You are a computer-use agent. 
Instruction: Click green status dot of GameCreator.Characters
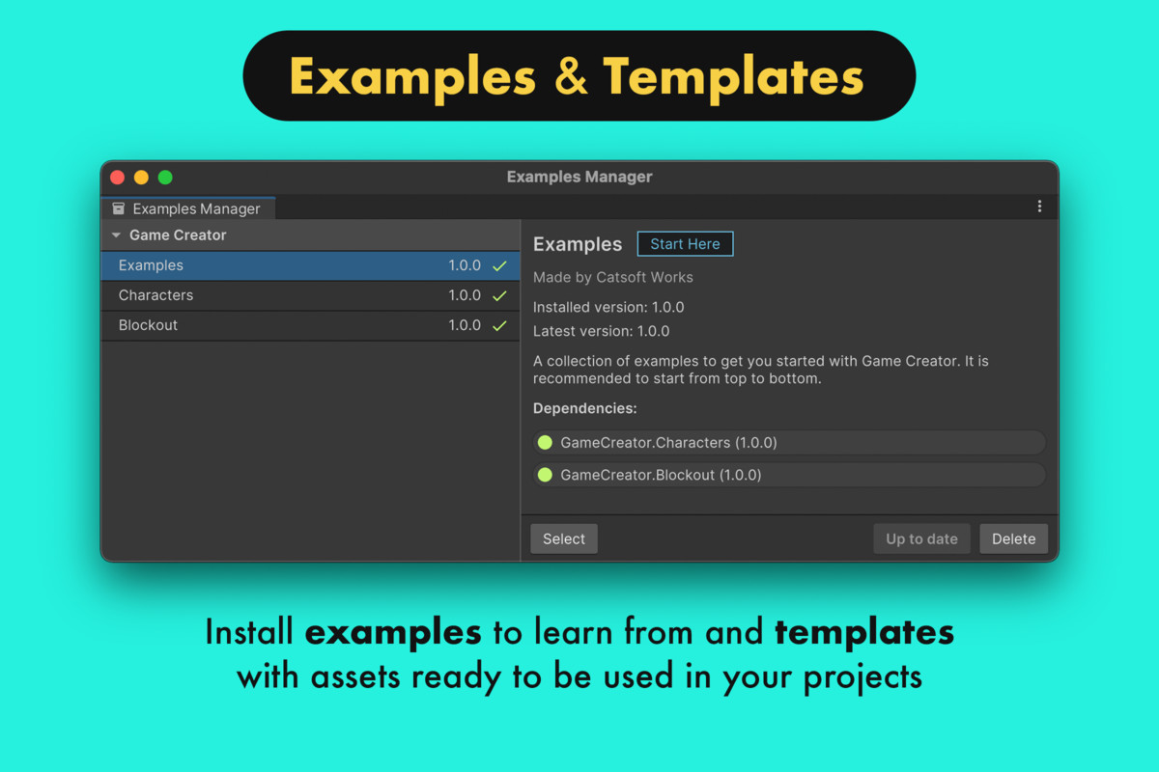tap(545, 443)
